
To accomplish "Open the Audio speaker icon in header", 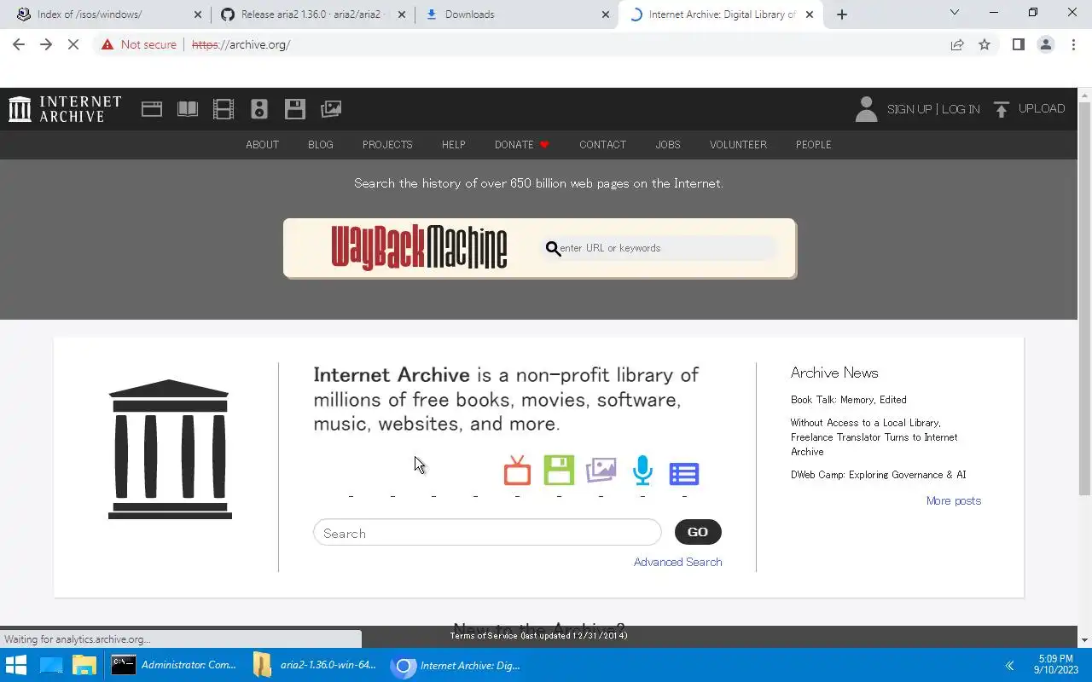I will click(x=259, y=109).
